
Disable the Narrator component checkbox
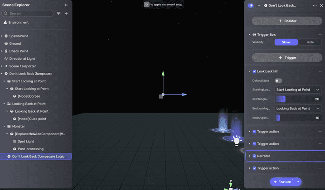(254, 156)
